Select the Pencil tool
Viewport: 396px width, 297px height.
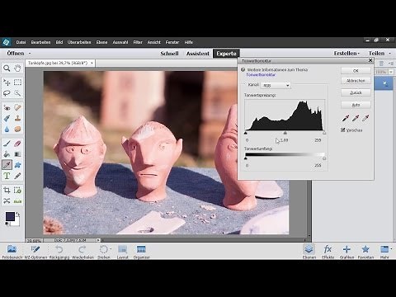[17, 176]
